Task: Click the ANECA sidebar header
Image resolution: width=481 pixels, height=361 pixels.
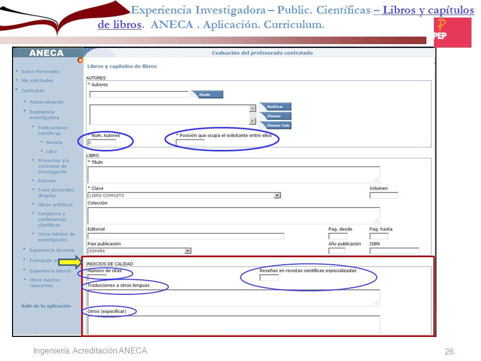Action: pos(47,53)
